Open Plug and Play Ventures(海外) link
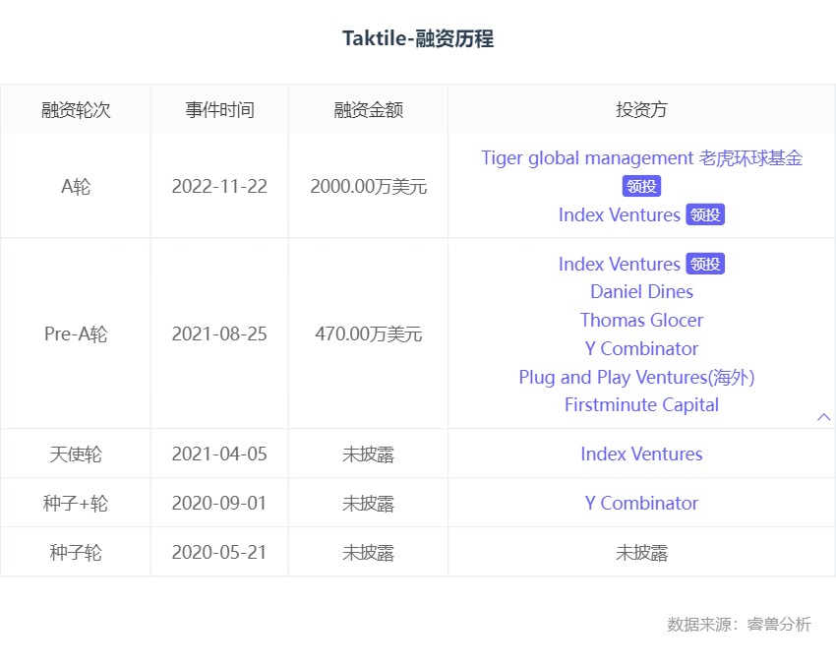 coord(636,377)
